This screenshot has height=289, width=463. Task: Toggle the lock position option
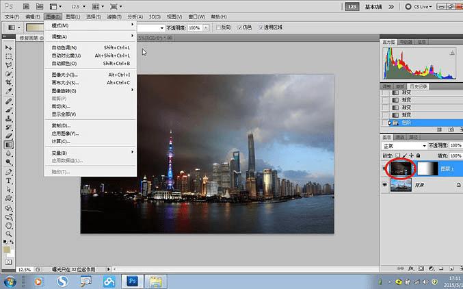pyautogui.click(x=411, y=155)
